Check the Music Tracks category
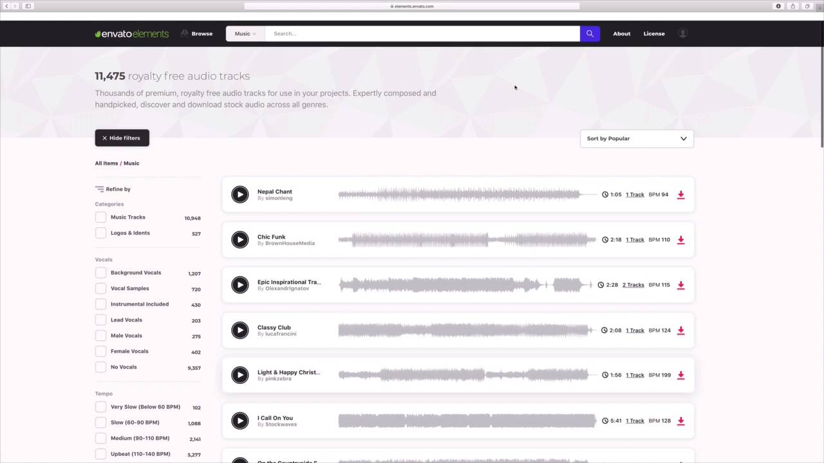Image resolution: width=824 pixels, height=463 pixels. coord(100,217)
